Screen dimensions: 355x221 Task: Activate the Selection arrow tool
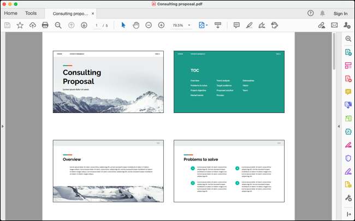pyautogui.click(x=123, y=25)
